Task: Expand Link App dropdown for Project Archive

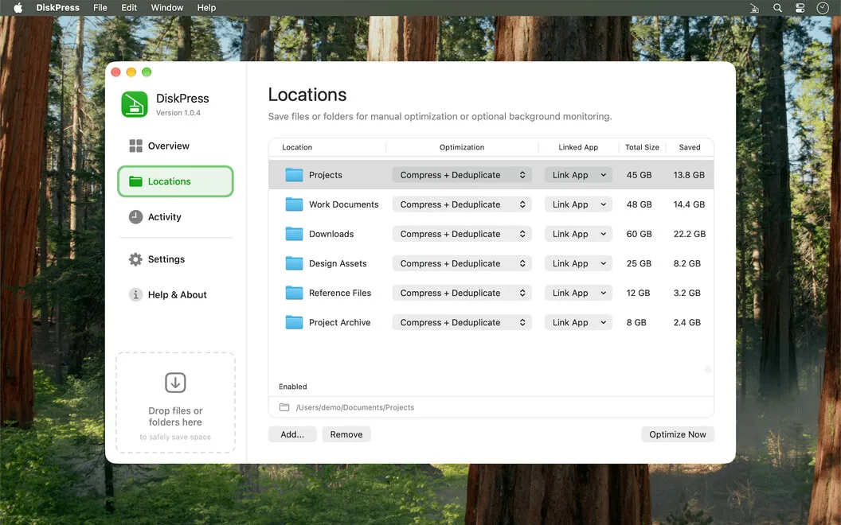Action: pyautogui.click(x=578, y=322)
